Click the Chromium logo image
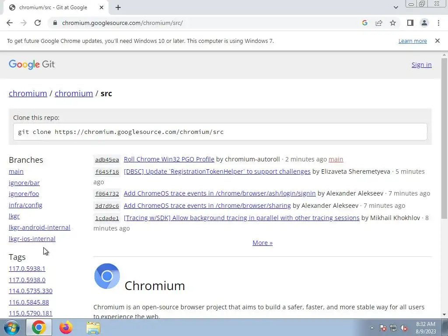448x336 pixels. (107, 276)
